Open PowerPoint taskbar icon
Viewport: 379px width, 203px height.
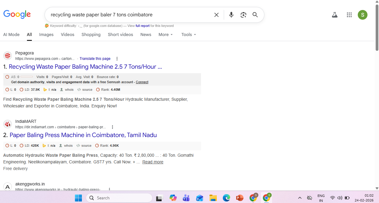click(x=240, y=198)
